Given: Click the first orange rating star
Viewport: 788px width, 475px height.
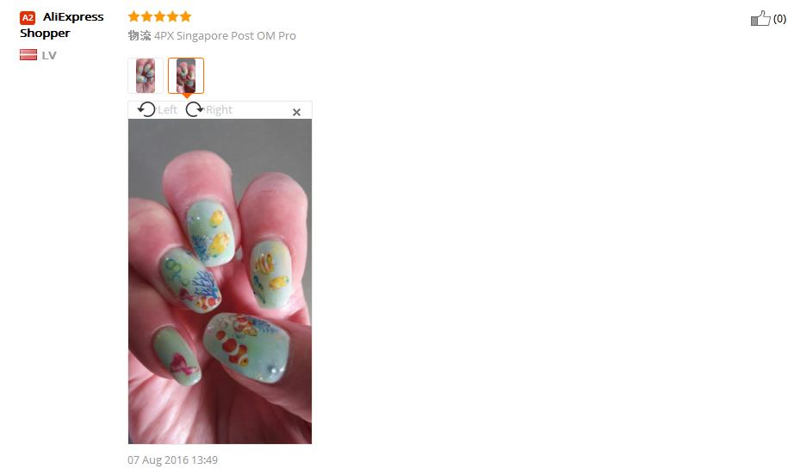Looking at the screenshot, I should point(133,16).
